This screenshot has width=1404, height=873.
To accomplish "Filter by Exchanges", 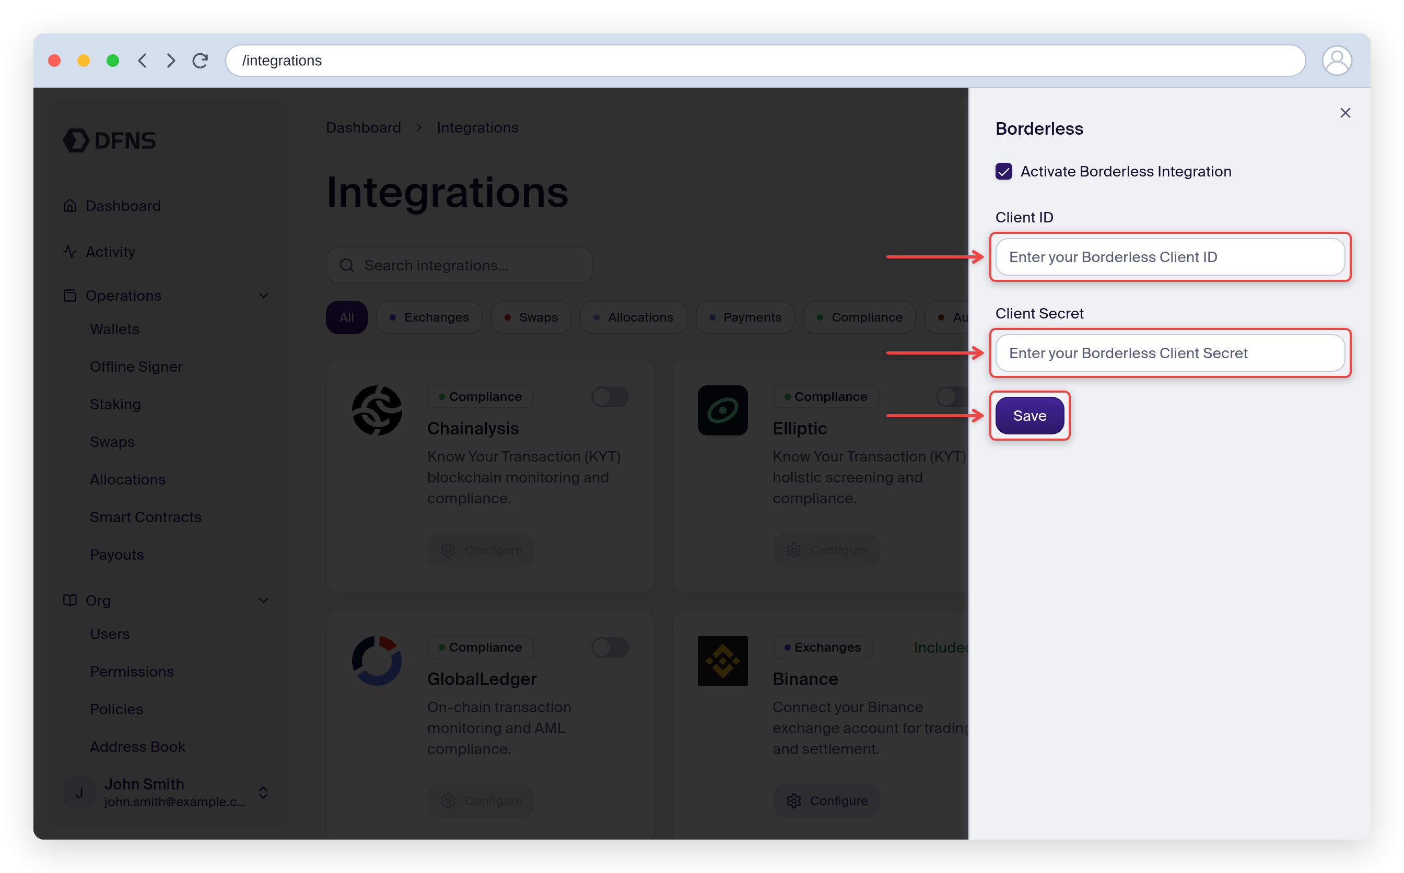I will (429, 317).
